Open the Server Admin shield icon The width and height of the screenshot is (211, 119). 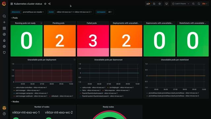tap(4, 53)
